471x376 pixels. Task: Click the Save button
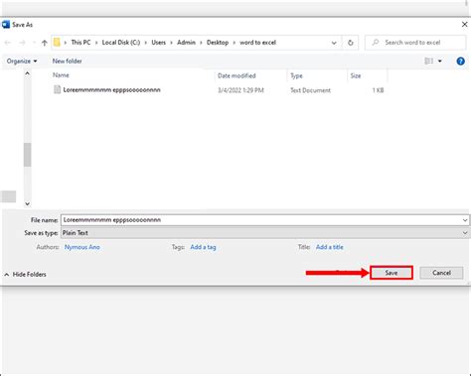click(x=392, y=273)
